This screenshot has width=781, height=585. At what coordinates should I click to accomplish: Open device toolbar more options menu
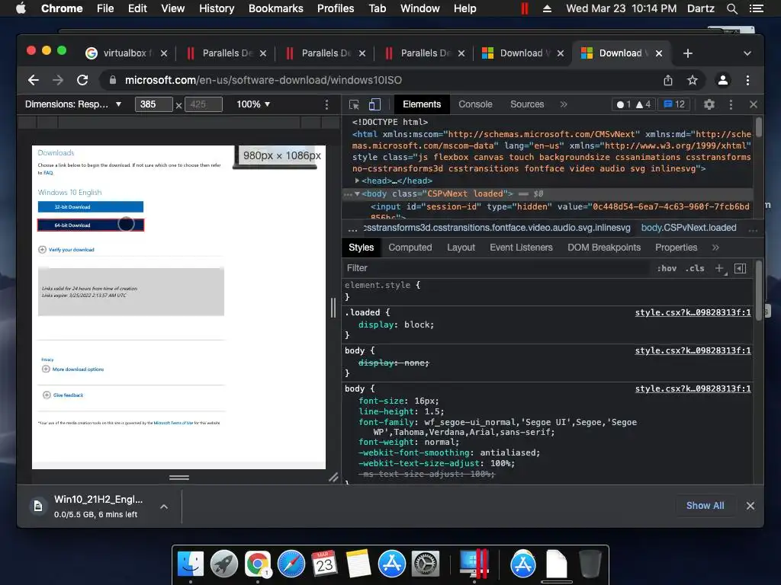[326, 104]
